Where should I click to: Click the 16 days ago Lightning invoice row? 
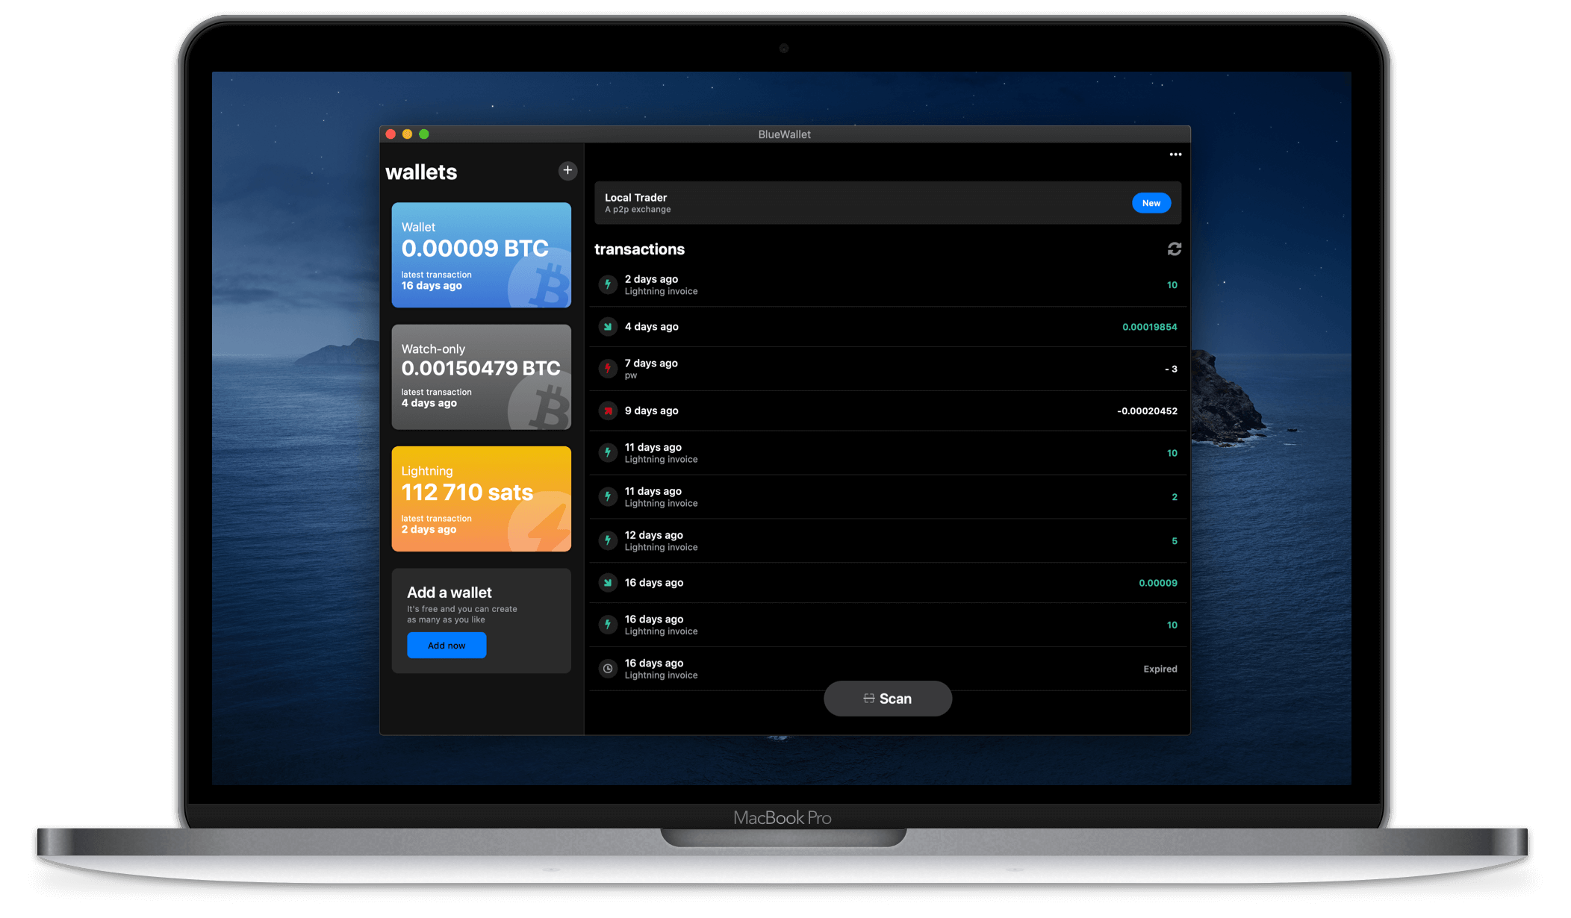tap(886, 625)
